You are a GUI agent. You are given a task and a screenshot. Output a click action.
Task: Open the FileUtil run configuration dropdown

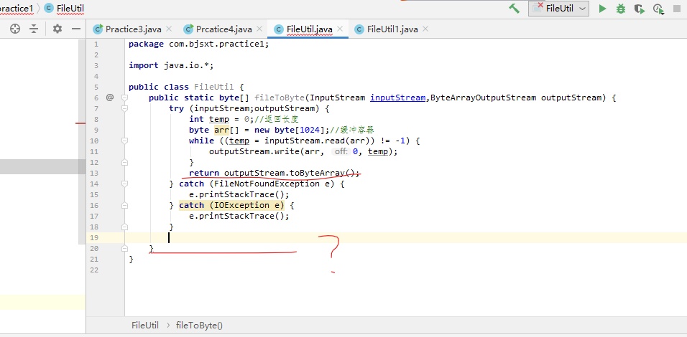558,9
